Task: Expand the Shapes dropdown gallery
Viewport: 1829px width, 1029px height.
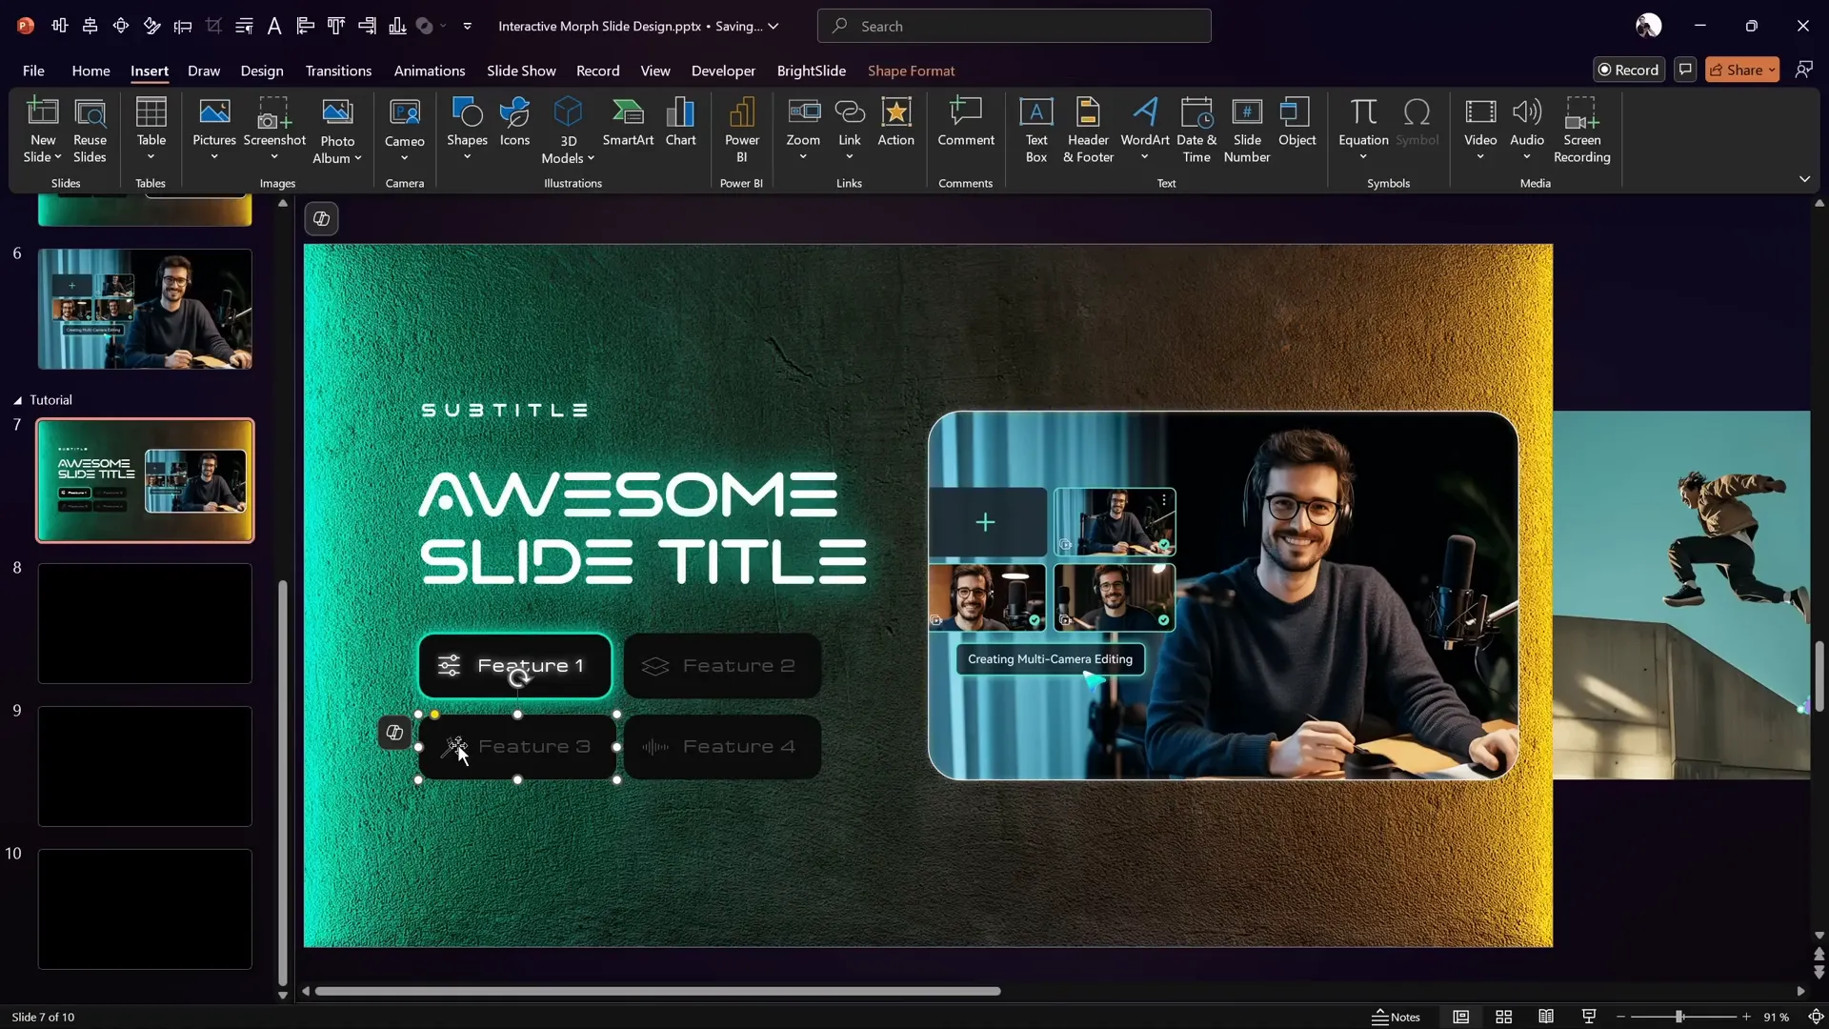Action: coord(467,156)
